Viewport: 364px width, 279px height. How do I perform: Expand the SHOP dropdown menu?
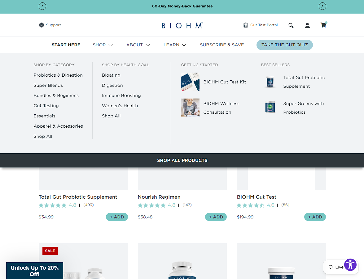(103, 45)
